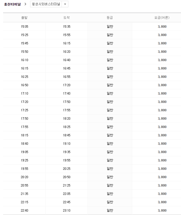Viewport: 181px width, 215px height.
Task: Select the 20:25 arrival time
Action: coord(67,169)
